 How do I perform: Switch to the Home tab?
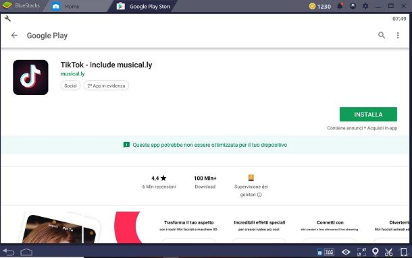(66, 6)
